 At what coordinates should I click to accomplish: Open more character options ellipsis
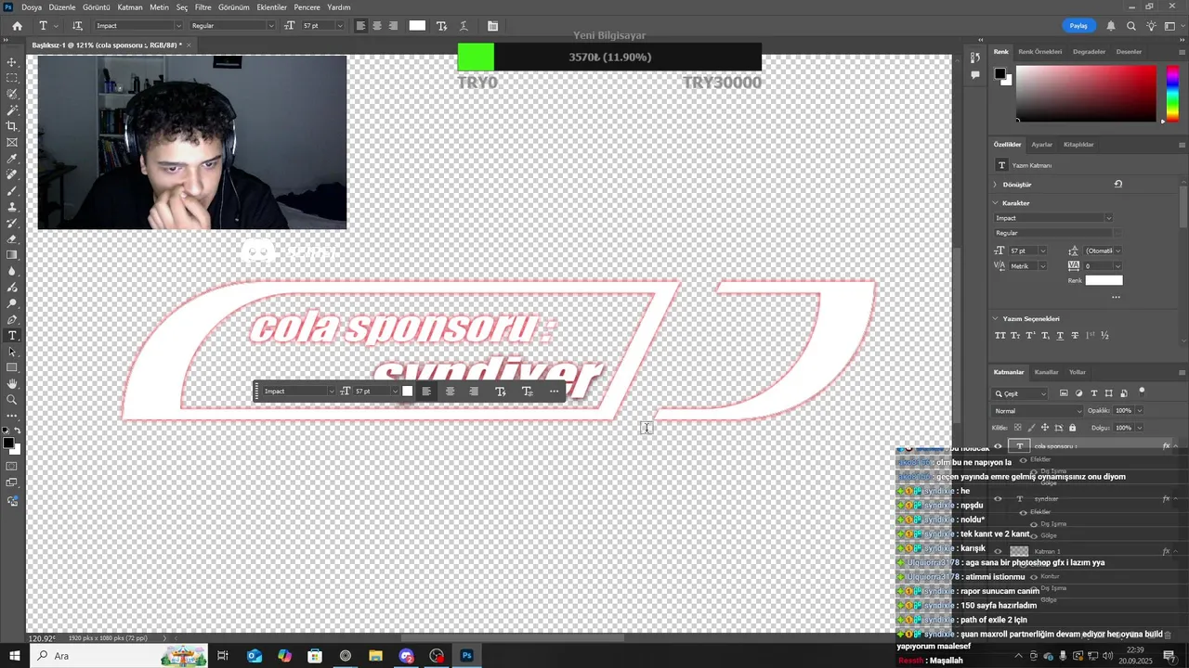click(1116, 298)
